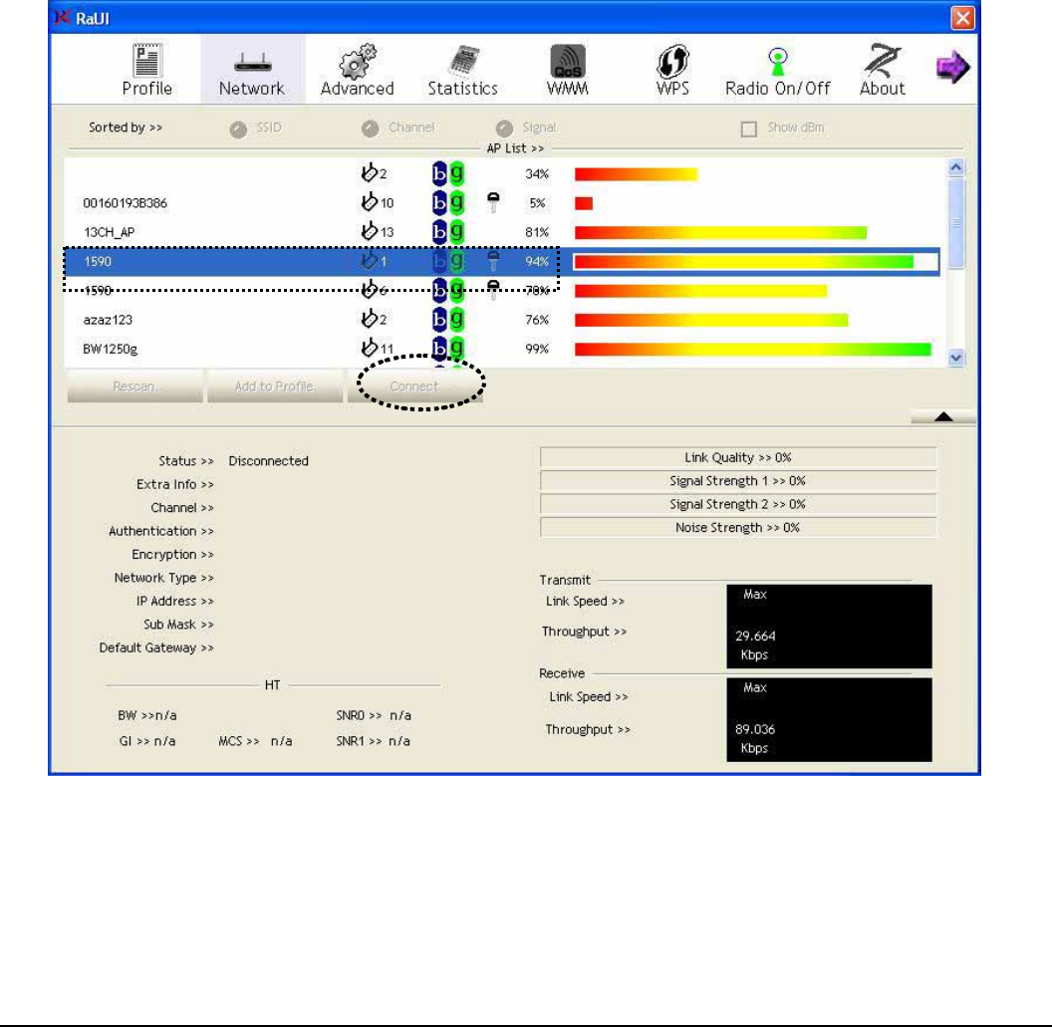Click the lock icon on 00160193B386 row

(x=493, y=202)
